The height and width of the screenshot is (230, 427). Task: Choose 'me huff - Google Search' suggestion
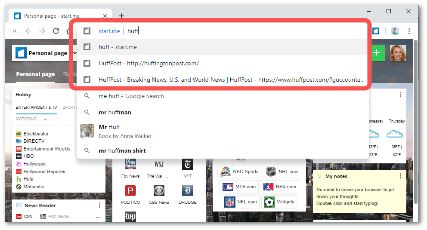pos(223,96)
